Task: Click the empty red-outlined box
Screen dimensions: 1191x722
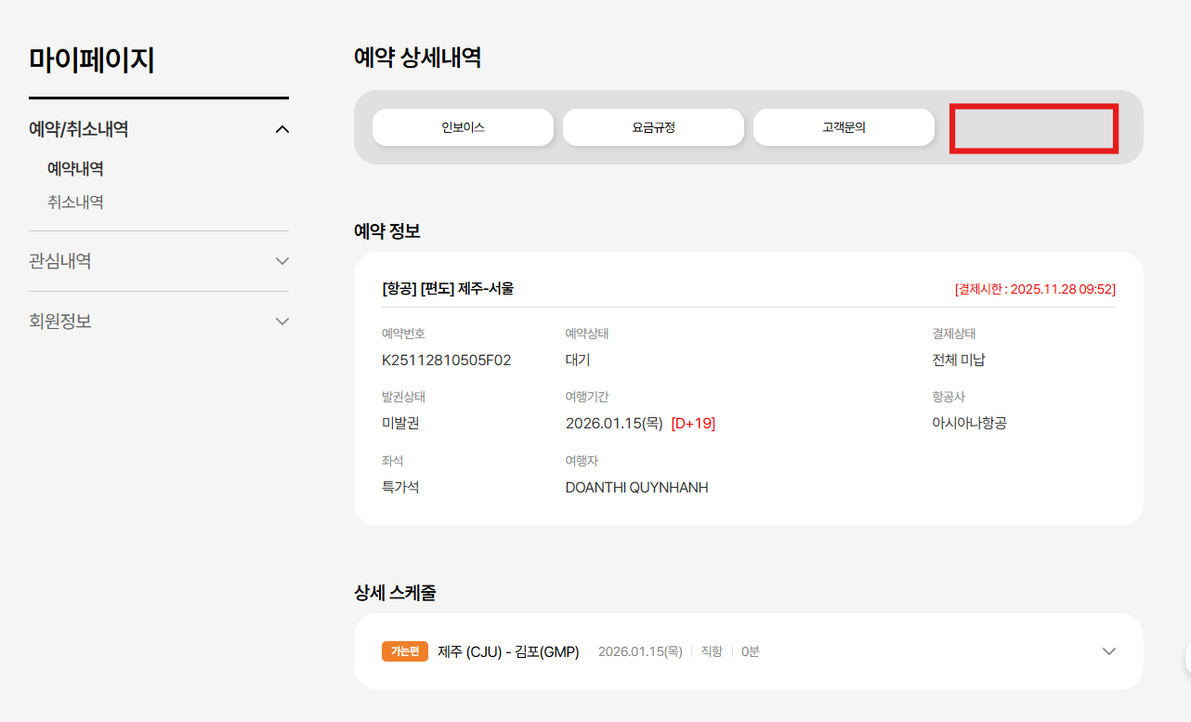Action: click(x=1034, y=129)
